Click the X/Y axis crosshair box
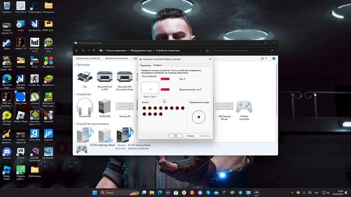Viewport: 351px width, 197px height. pyautogui.click(x=150, y=88)
